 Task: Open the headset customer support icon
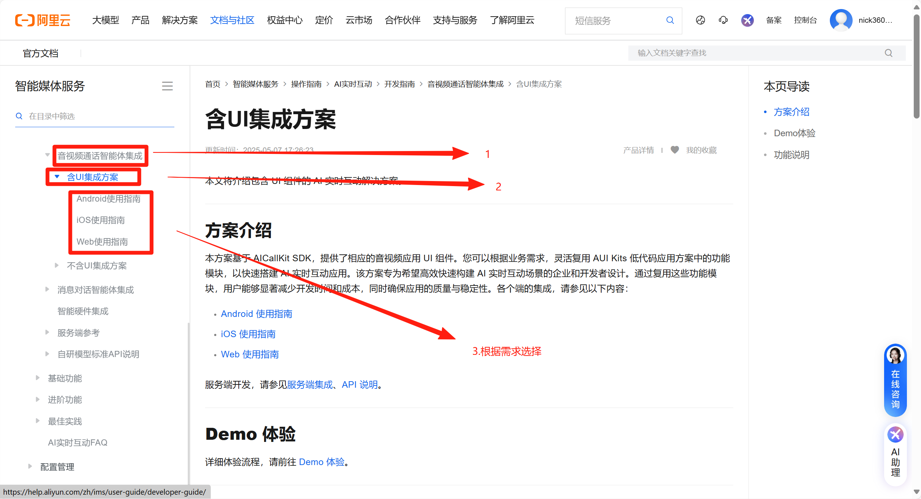723,20
